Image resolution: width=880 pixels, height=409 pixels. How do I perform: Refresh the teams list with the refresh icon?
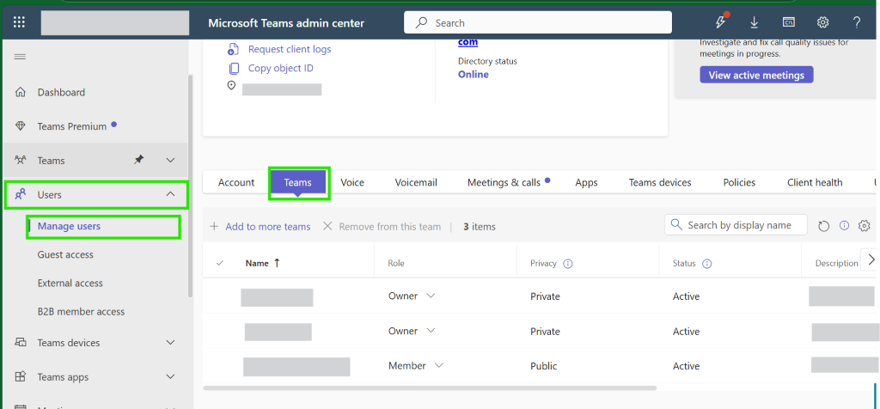[x=823, y=226]
